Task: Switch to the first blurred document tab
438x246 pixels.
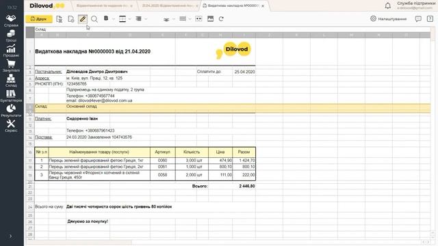Action: [102, 6]
